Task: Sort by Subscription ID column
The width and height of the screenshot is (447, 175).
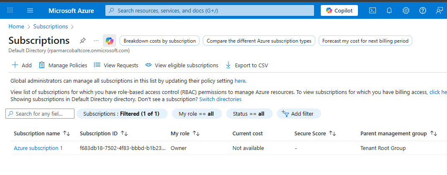Action: click(124, 134)
